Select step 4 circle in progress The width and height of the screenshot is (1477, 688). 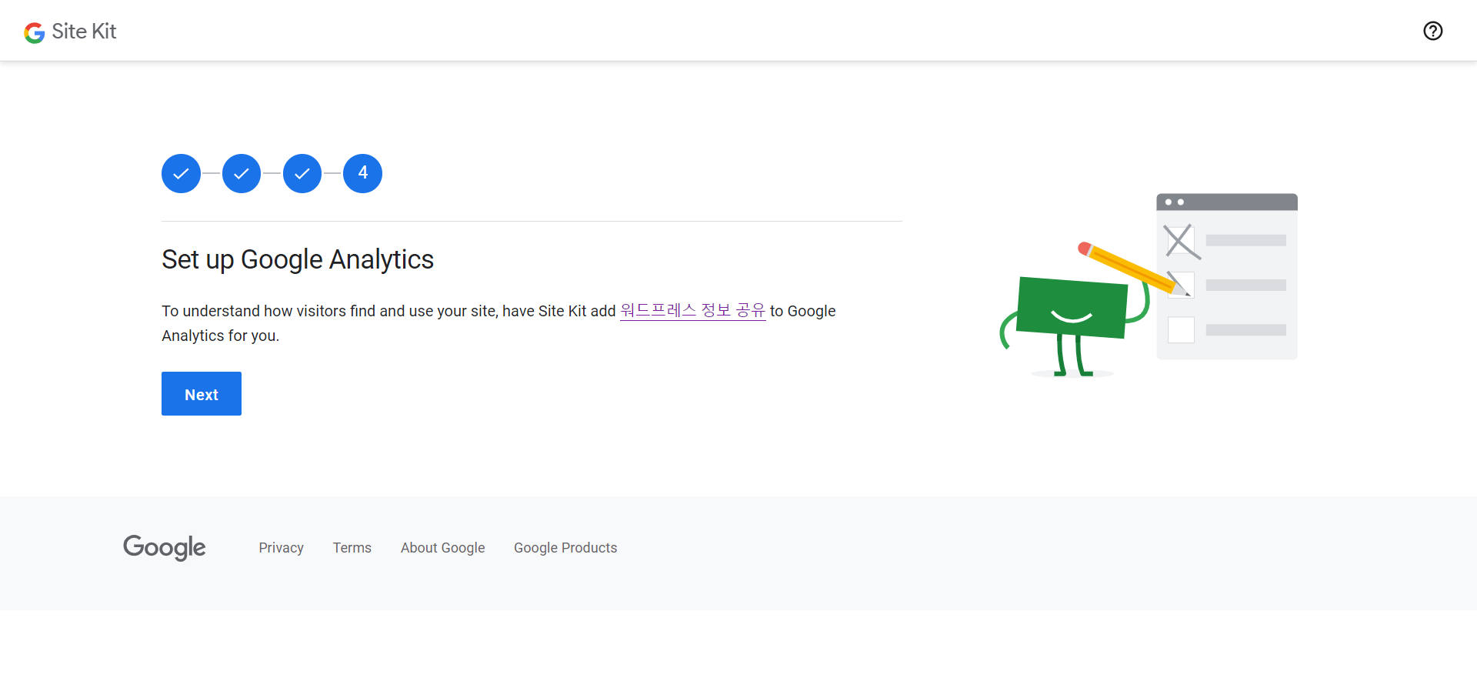[x=362, y=173]
